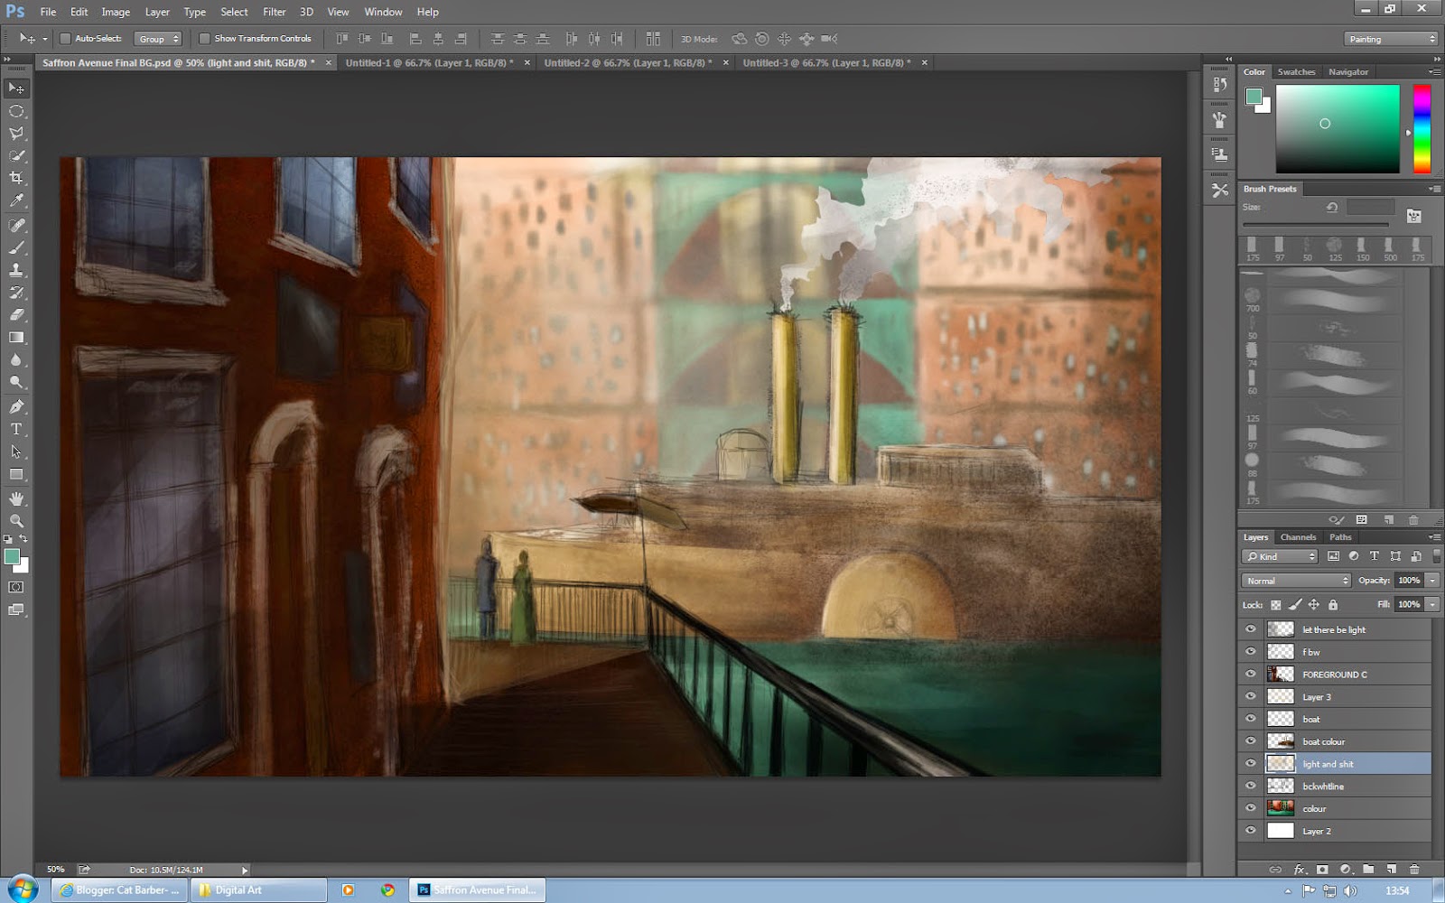Switch to the Channels tab
Image resolution: width=1445 pixels, height=903 pixels.
(1298, 537)
